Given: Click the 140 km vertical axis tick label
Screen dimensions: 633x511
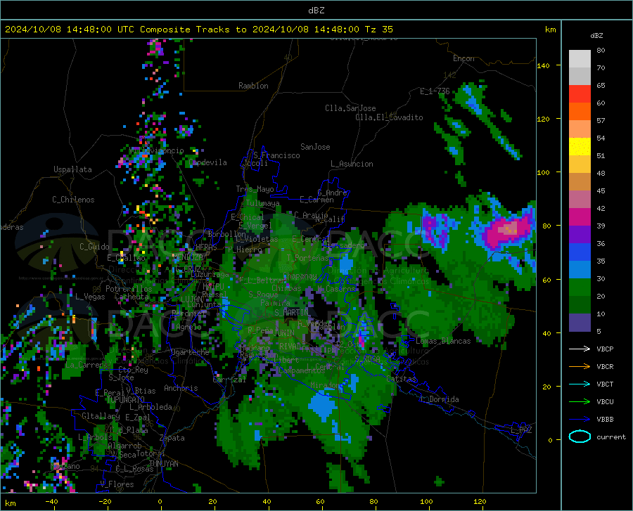Looking at the screenshot, I should (543, 65).
